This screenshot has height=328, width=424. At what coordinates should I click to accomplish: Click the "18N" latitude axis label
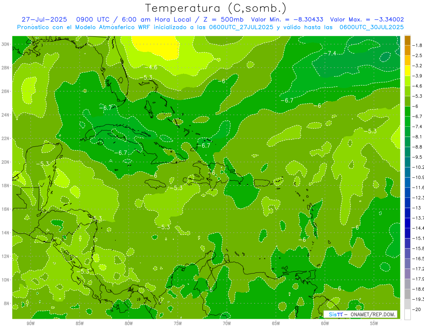point(6,185)
